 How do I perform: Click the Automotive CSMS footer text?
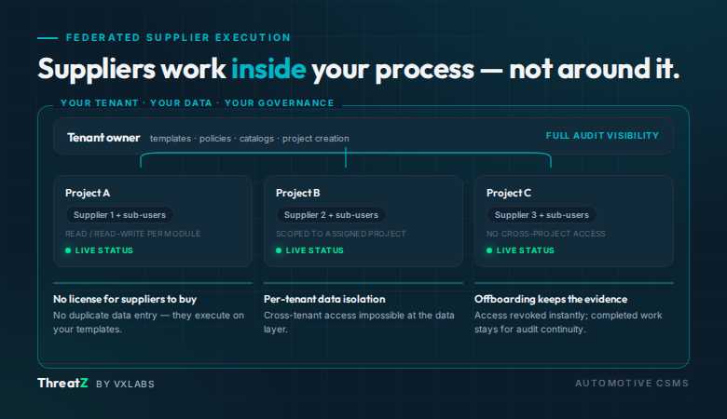pos(632,384)
